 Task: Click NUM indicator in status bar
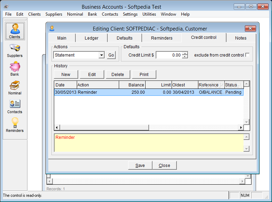point(245,195)
